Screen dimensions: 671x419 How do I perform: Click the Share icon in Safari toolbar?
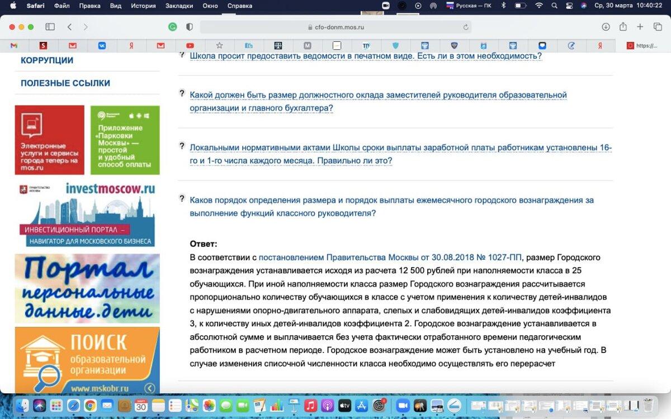(623, 26)
